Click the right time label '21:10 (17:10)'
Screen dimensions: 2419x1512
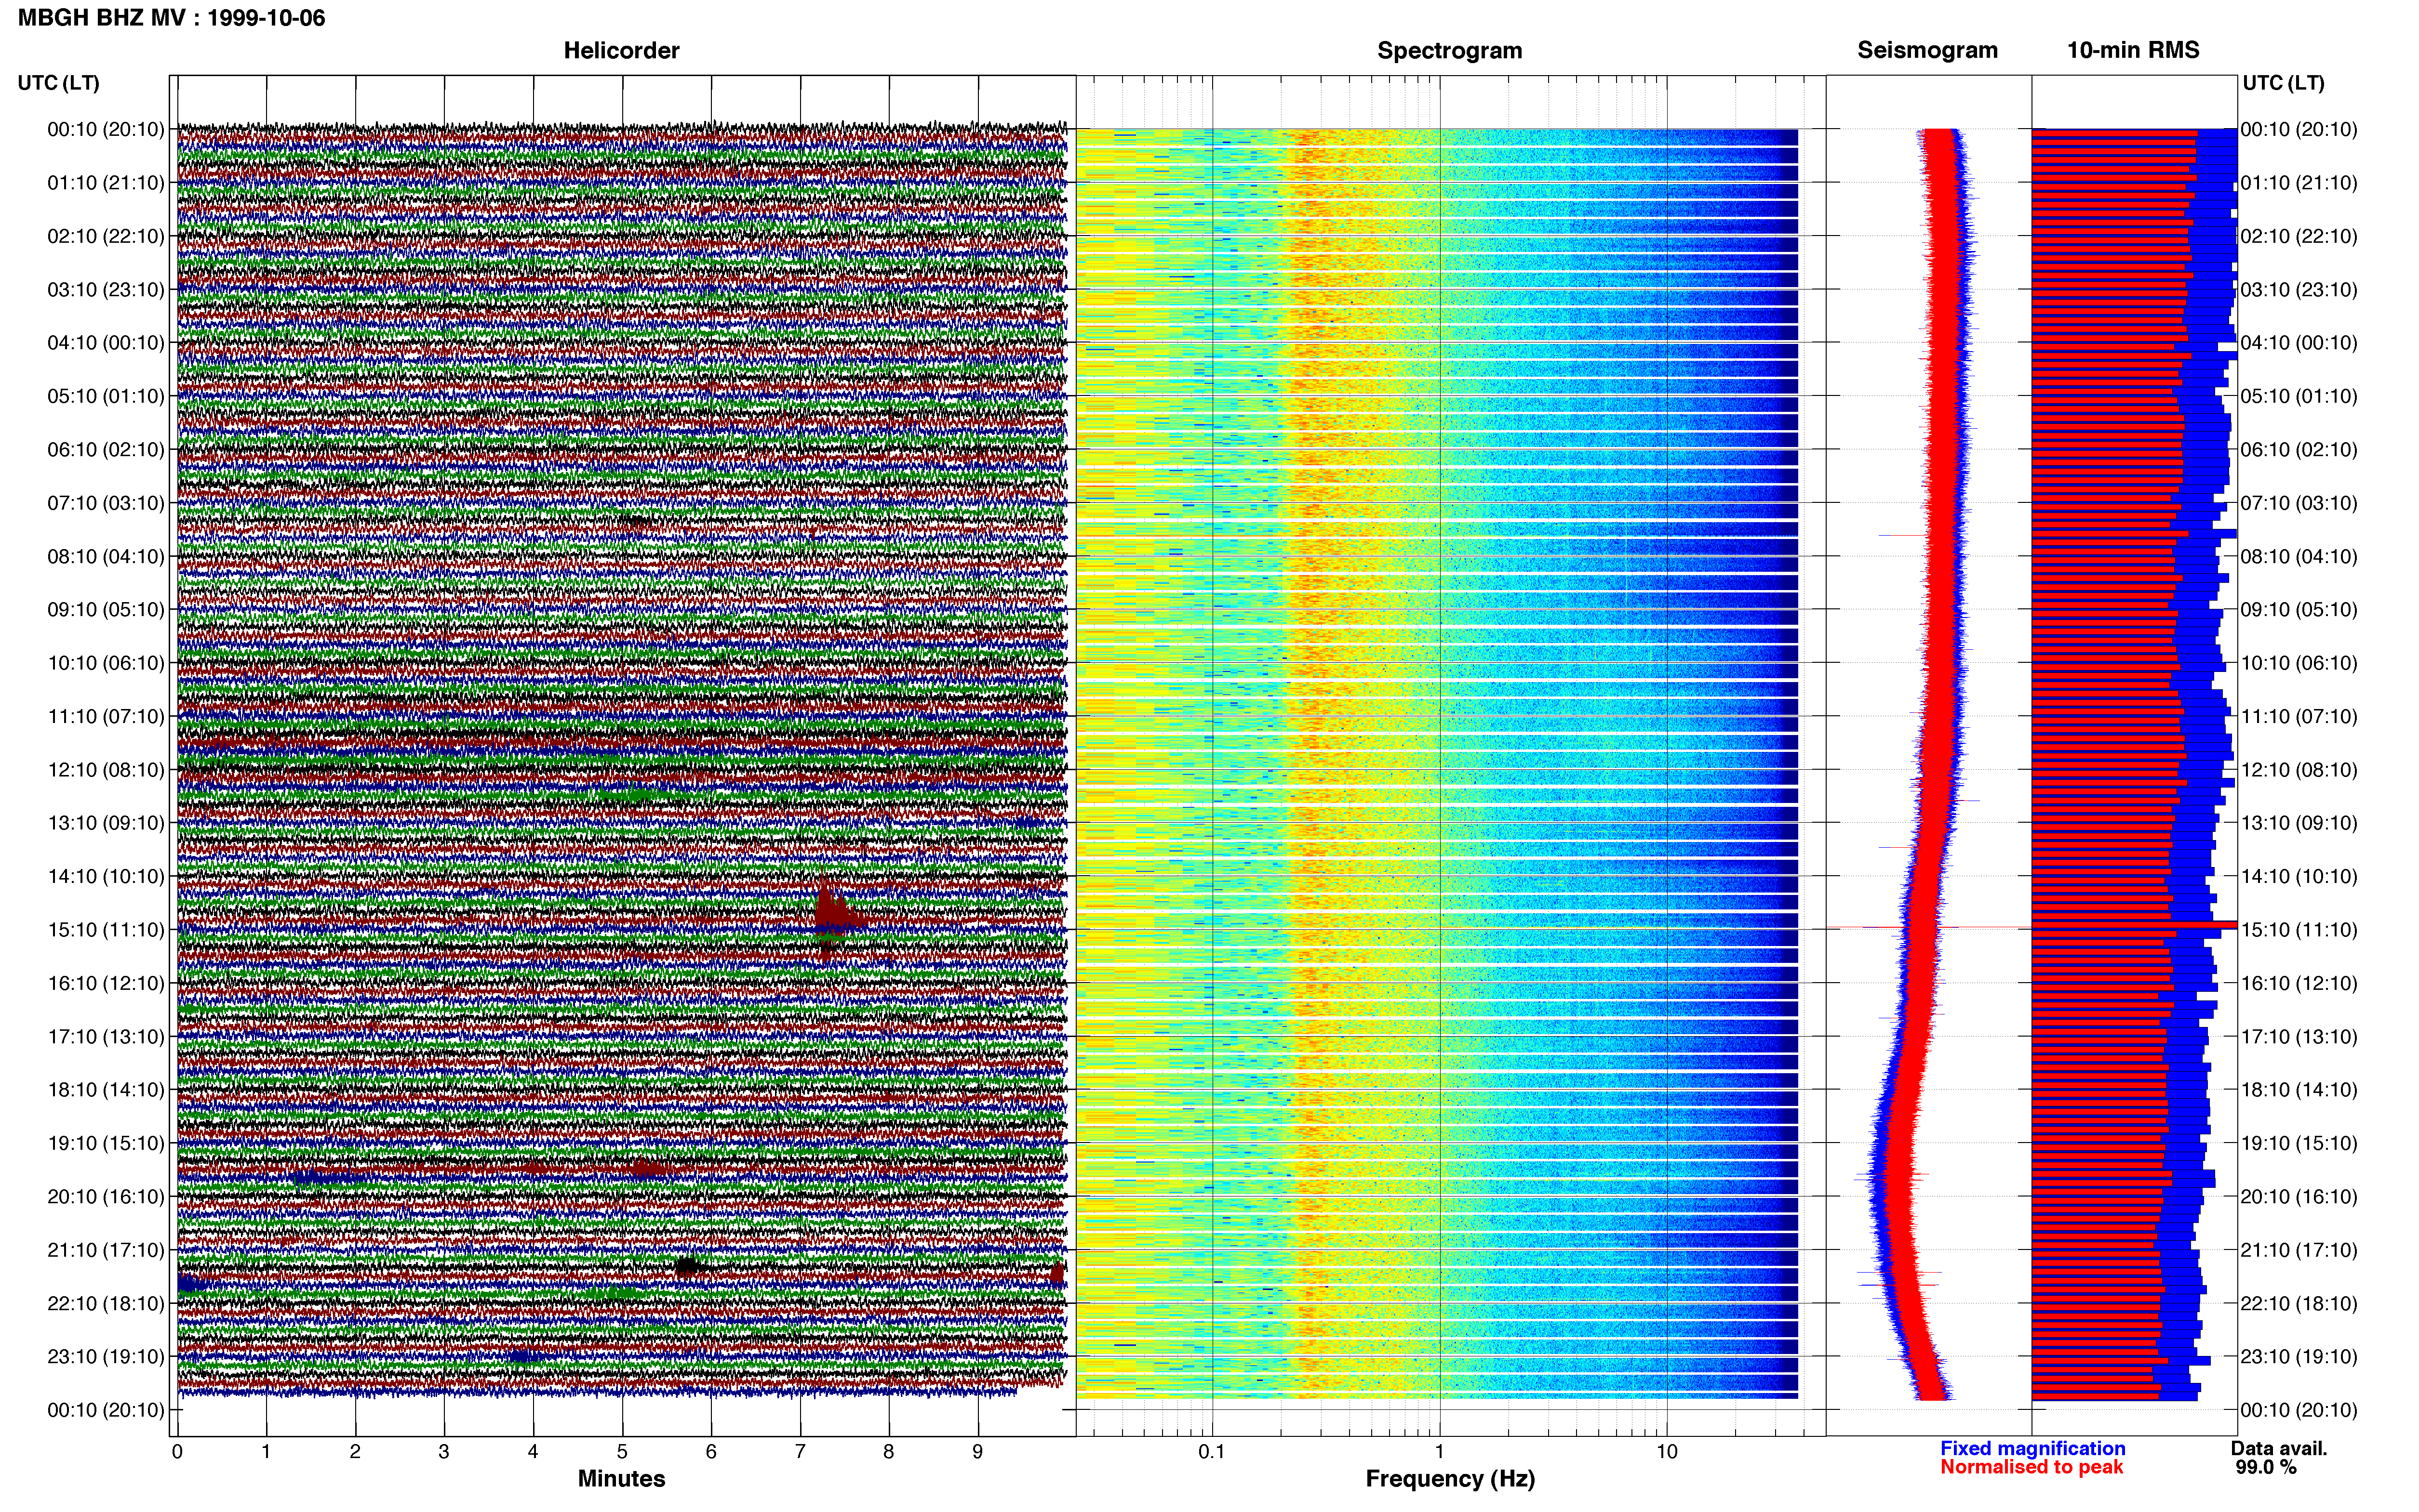(x=2299, y=1249)
